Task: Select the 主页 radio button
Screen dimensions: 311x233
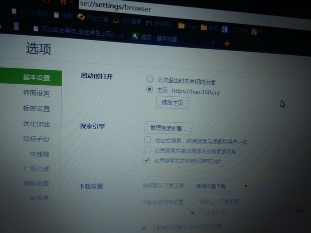Action: 149,89
